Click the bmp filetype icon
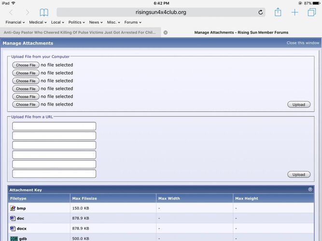The height and width of the screenshot is (241, 322). 13,208
